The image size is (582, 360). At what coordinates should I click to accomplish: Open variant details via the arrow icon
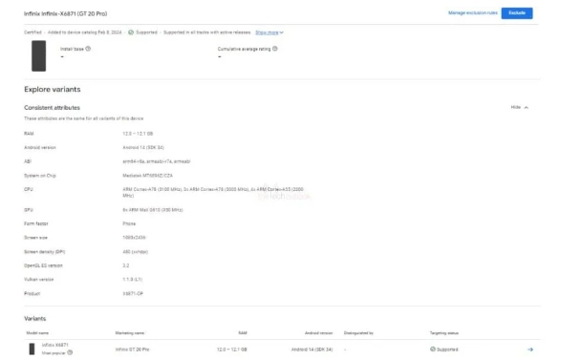click(530, 349)
